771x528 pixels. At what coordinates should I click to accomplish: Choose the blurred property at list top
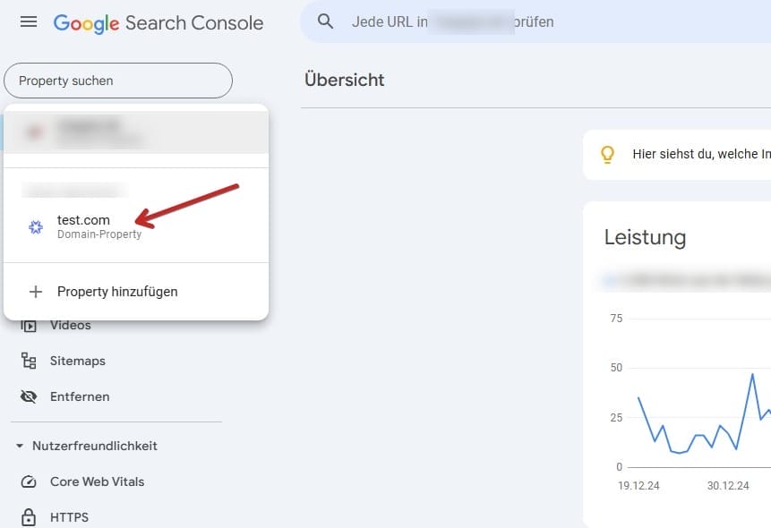point(136,132)
